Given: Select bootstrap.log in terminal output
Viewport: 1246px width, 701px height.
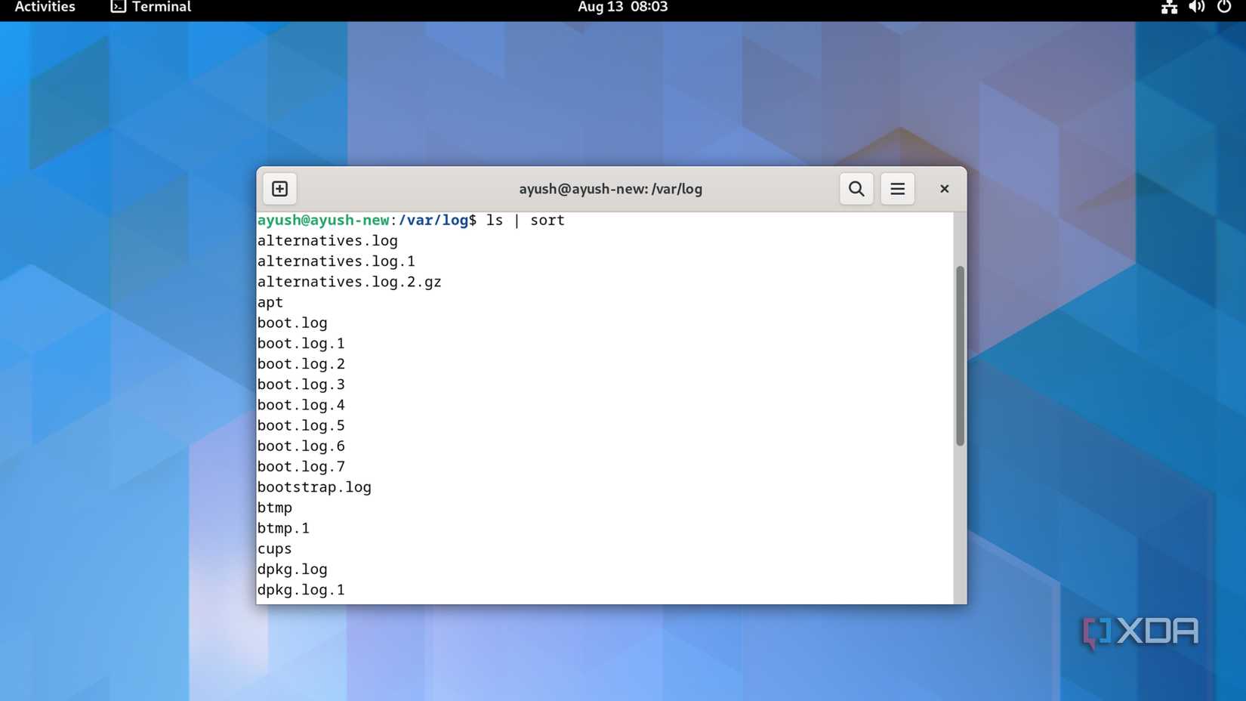Looking at the screenshot, I should [313, 486].
